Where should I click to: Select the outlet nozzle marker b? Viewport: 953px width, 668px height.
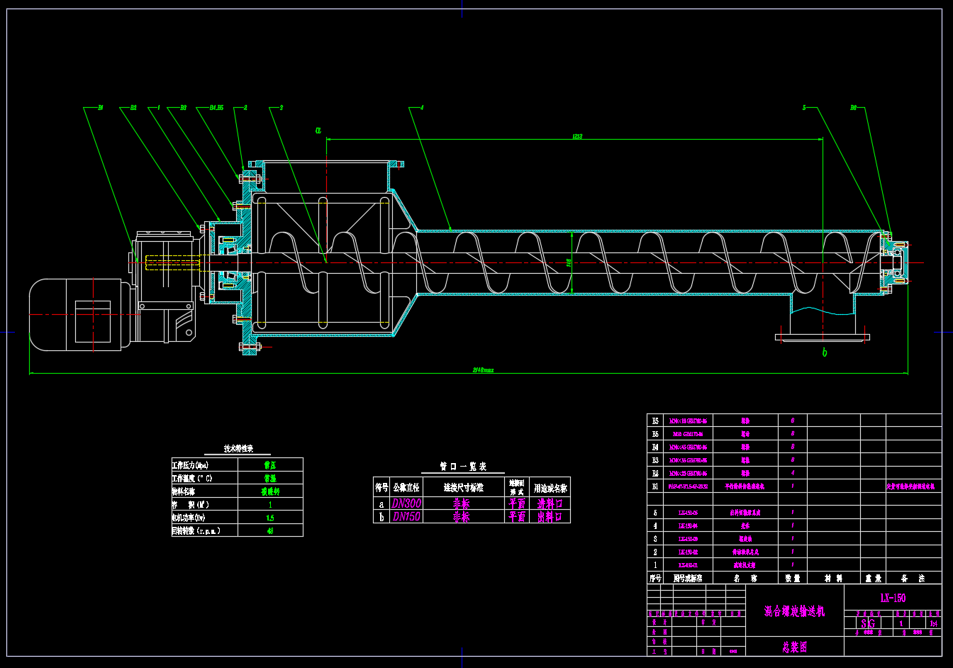click(x=824, y=352)
